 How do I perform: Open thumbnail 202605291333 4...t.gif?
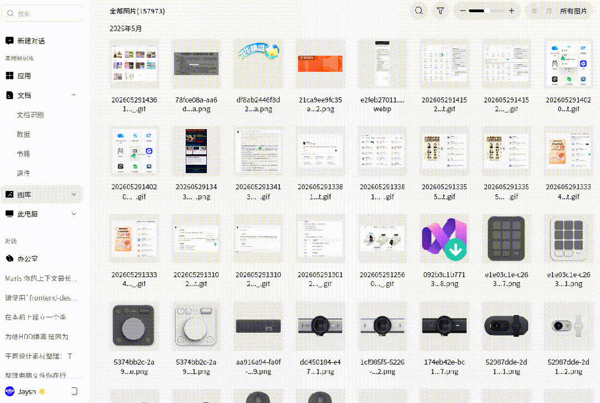pyautogui.click(x=568, y=151)
